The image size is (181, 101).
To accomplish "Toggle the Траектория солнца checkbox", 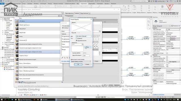I will [167, 53].
